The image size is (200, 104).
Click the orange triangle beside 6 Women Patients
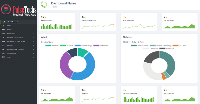pyautogui.click(x=85, y=17)
